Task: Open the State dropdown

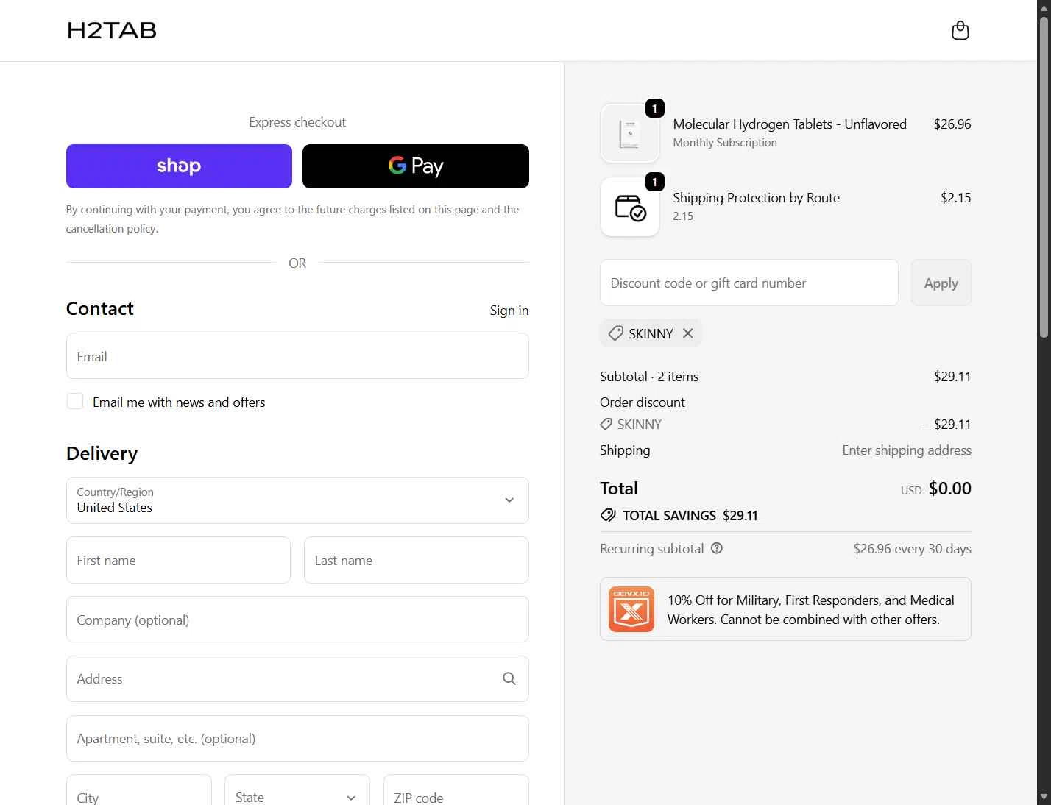Action: (x=297, y=790)
